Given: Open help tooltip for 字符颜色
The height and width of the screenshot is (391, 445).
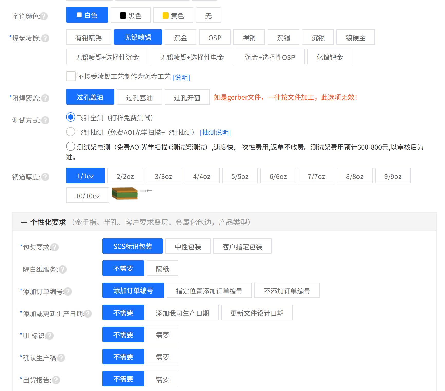Looking at the screenshot, I should (44, 16).
